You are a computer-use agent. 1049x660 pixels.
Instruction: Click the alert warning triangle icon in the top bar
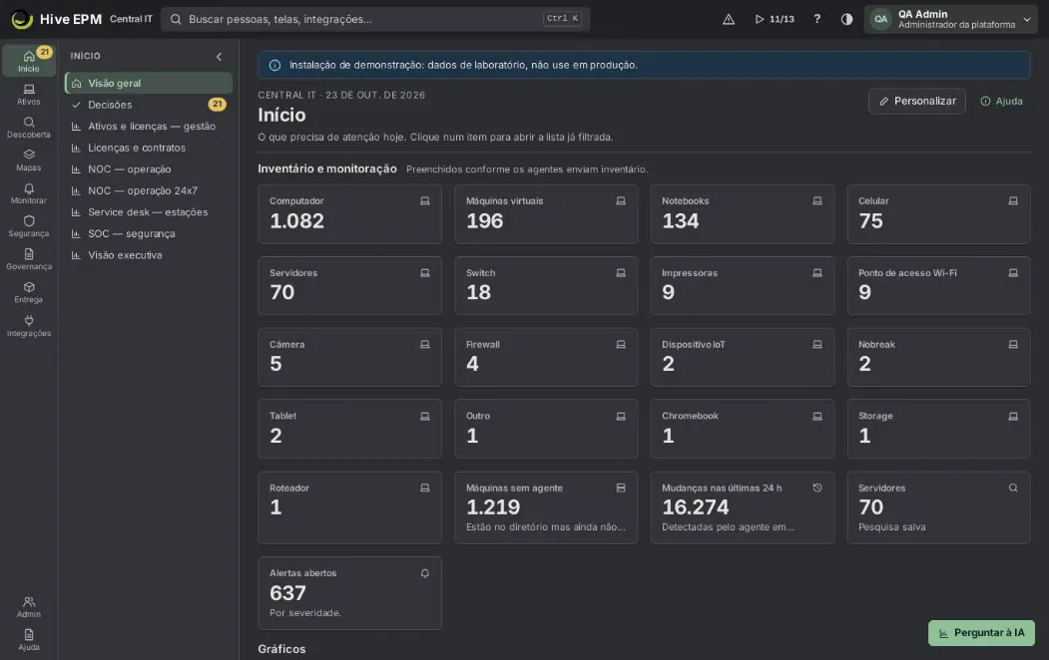point(729,19)
